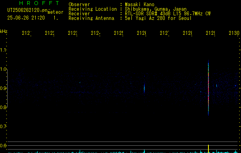Click the Receiver field label

click(x=79, y=14)
